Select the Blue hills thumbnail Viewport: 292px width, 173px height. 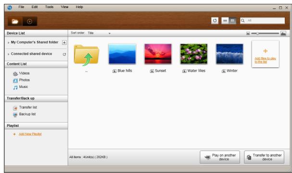point(122,54)
